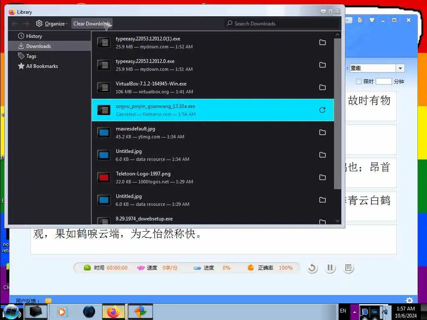Select All Bookmarks in the sidebar
Viewport: 427px width, 320px height.
(50, 66)
